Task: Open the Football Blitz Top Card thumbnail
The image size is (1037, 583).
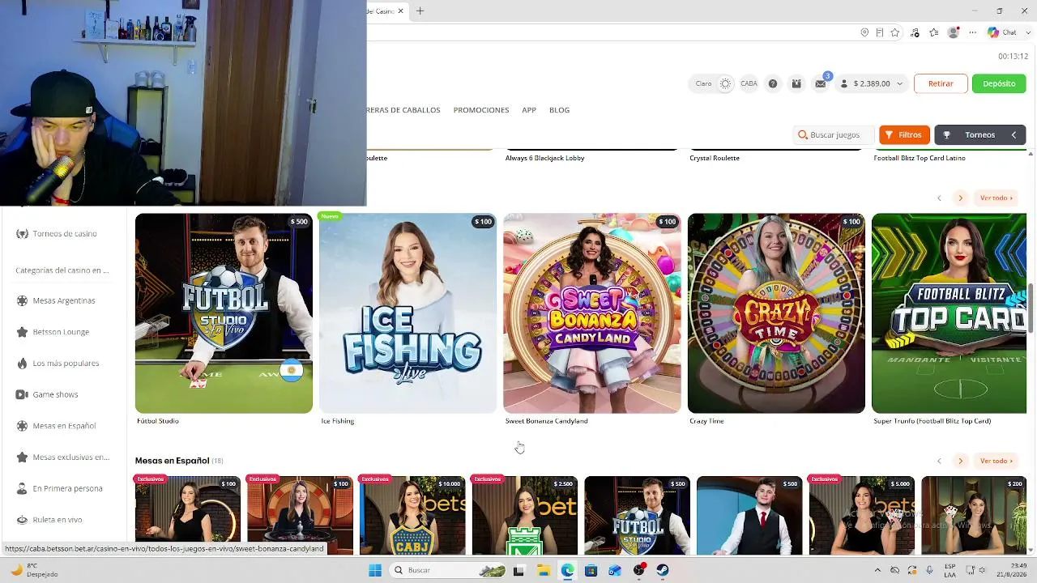Action: coord(949,313)
